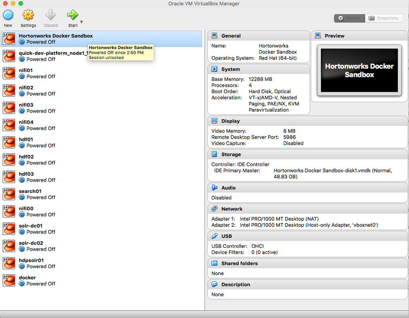Image resolution: width=409 pixels, height=318 pixels.
Task: Switch to the Snapshots tab
Action: [384, 18]
